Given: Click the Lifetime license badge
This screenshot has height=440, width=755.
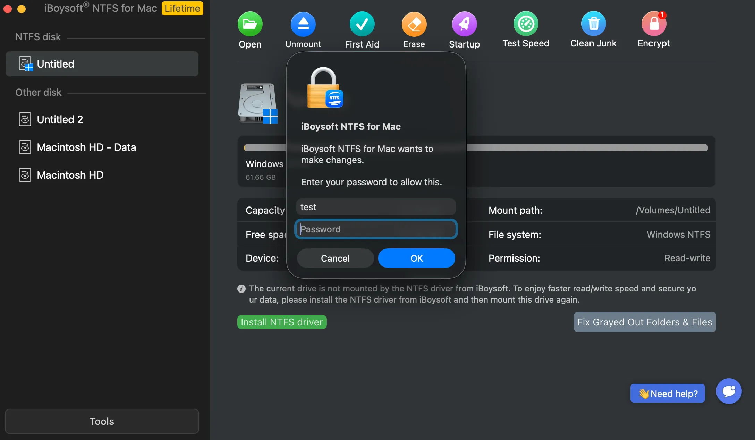Looking at the screenshot, I should 183,8.
